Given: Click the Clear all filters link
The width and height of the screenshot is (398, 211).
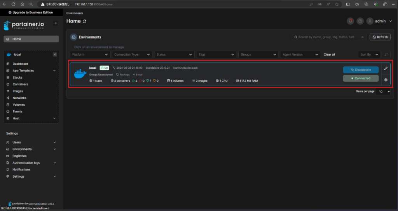Looking at the screenshot, I should pyautogui.click(x=329, y=54).
